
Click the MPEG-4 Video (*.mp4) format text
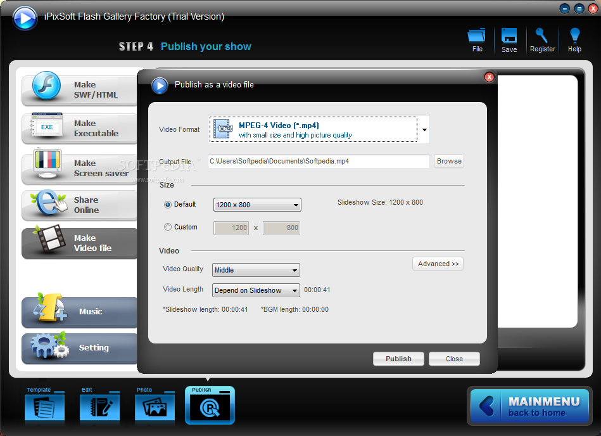click(x=279, y=125)
